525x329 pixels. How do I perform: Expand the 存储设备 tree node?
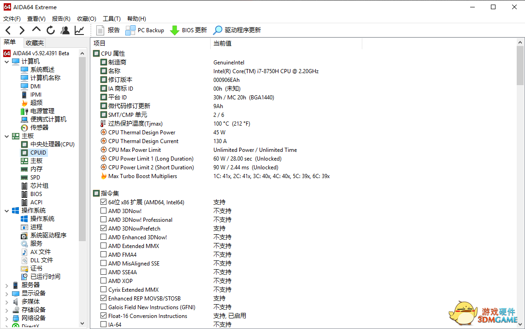click(7, 310)
